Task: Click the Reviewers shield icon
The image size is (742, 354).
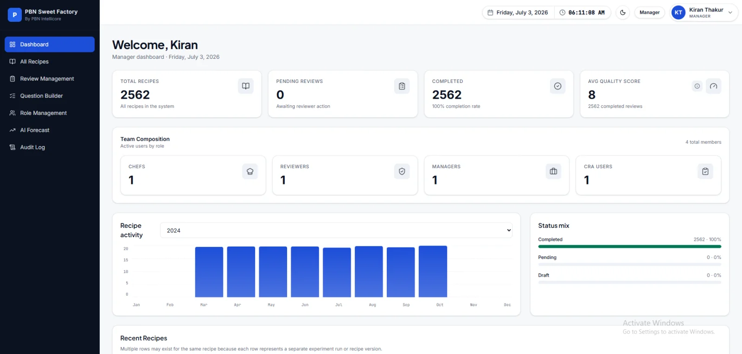Action: click(402, 171)
